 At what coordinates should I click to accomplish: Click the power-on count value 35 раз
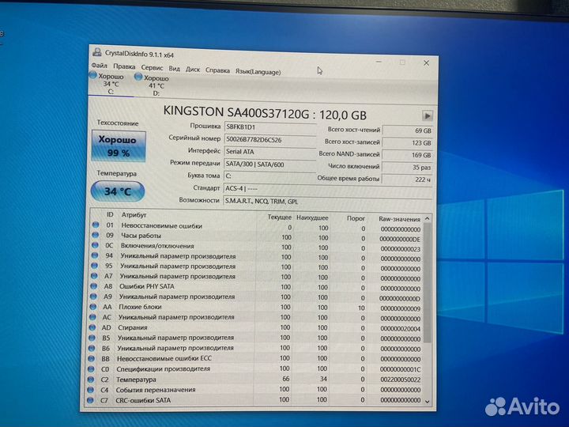tap(408, 168)
